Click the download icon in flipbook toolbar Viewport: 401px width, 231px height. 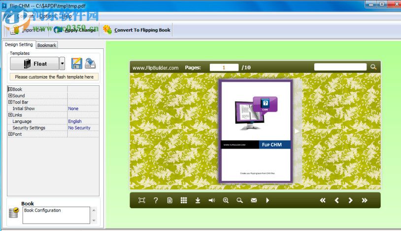pyautogui.click(x=198, y=200)
